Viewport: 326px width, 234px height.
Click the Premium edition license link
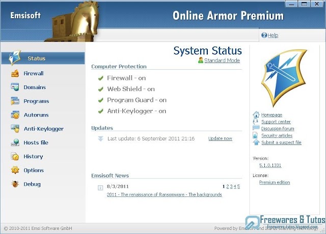[x=275, y=182]
